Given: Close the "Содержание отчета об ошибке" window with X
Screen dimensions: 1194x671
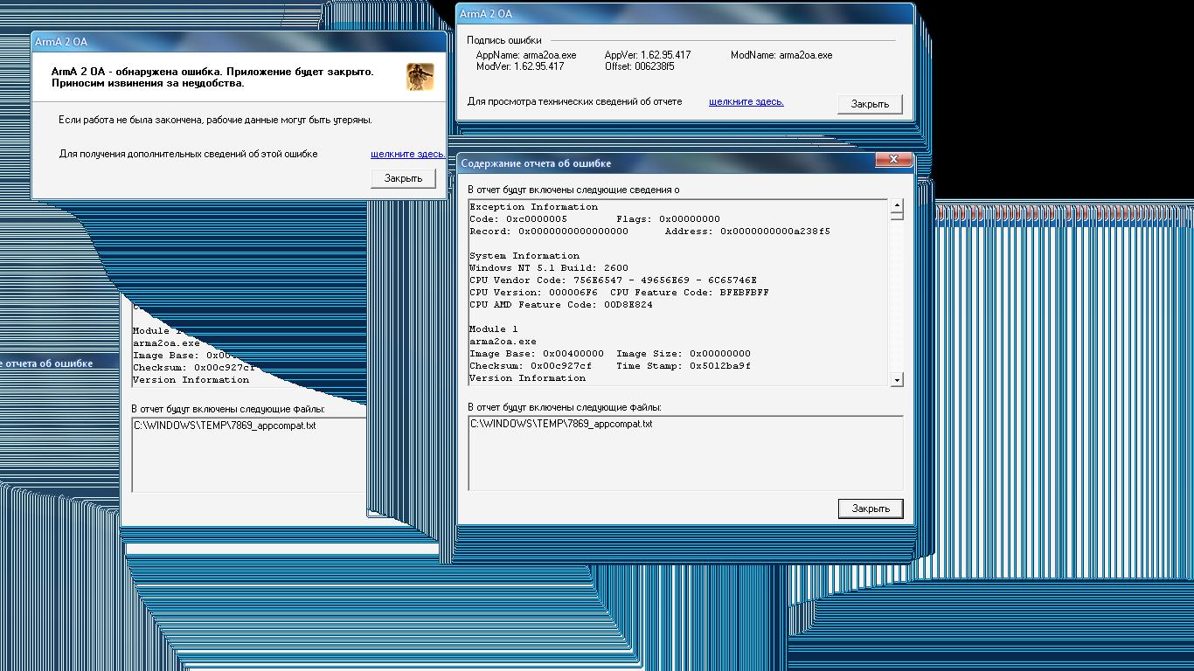Looking at the screenshot, I should [x=893, y=160].
